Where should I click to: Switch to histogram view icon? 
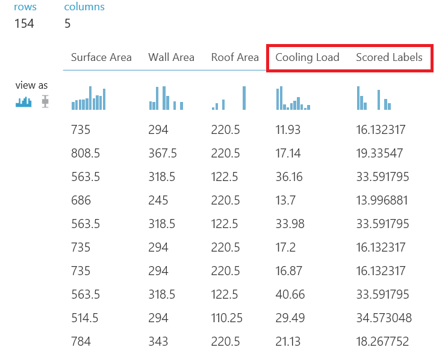23,102
